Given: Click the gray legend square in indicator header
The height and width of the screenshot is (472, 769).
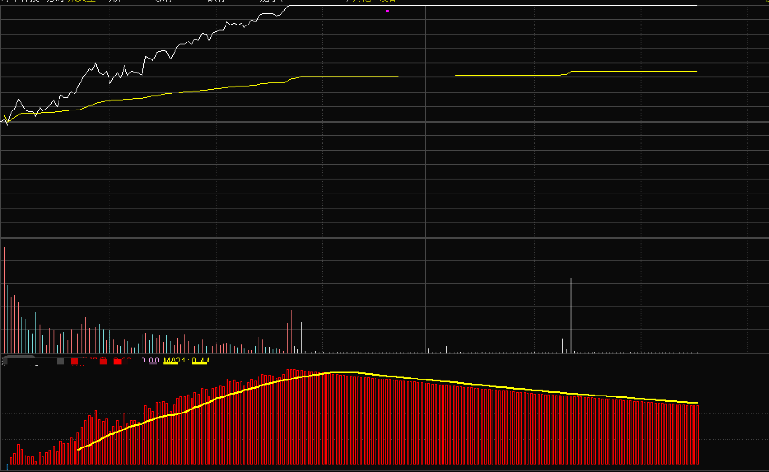Looking at the screenshot, I should pyautogui.click(x=60, y=362).
